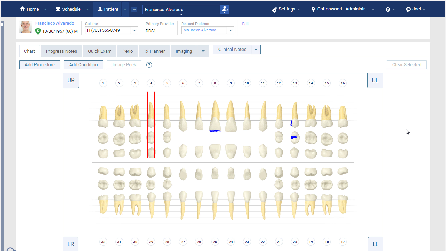Click the patient search icon beside name field
The image size is (446, 251).
click(225, 9)
